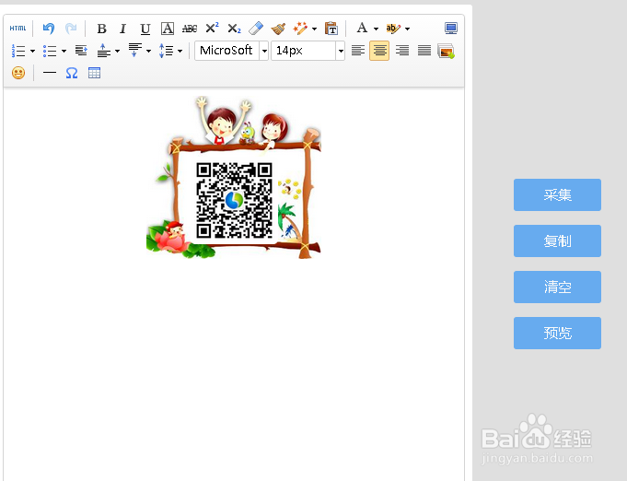Click the 复制 button
Image resolution: width=627 pixels, height=481 pixels.
(x=557, y=240)
